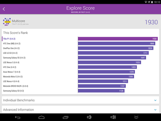Tap the bar showing score 1824
Screen dimensions: 161x121
pos(116,48)
